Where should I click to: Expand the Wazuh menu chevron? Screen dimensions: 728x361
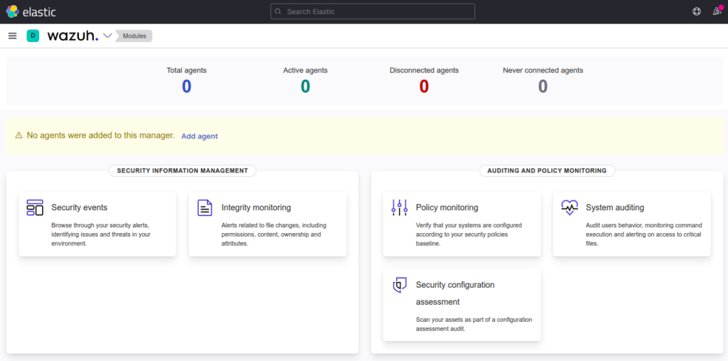[107, 36]
